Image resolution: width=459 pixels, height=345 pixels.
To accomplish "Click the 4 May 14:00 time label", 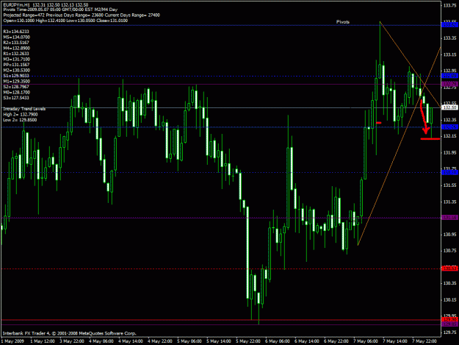I will coord(131,341).
